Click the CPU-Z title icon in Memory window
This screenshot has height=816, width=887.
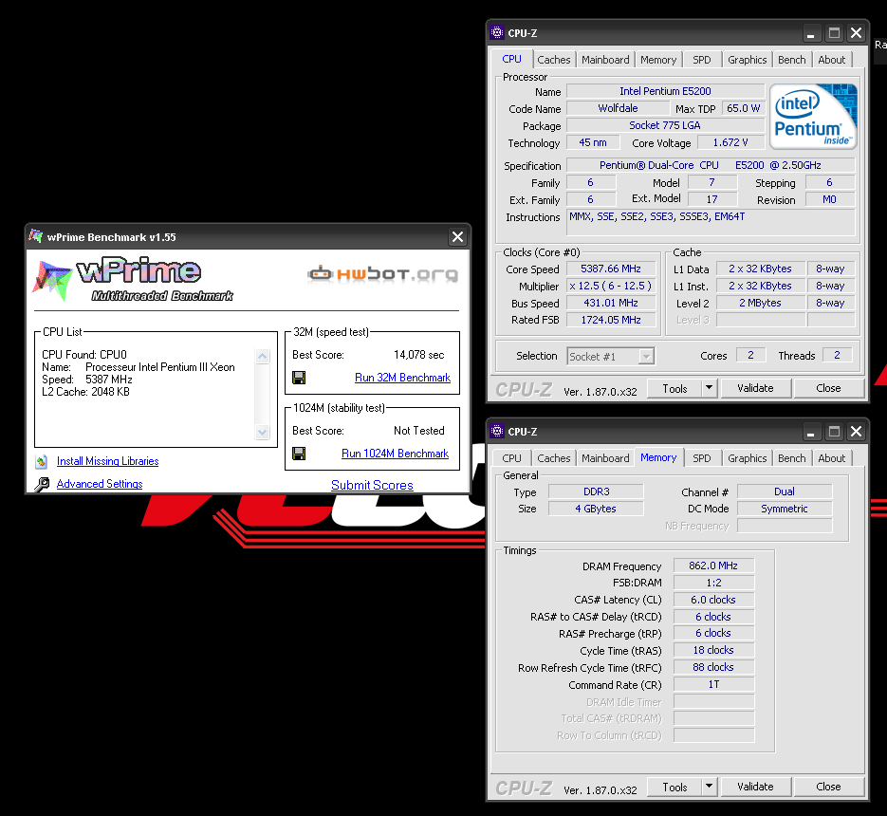[497, 431]
